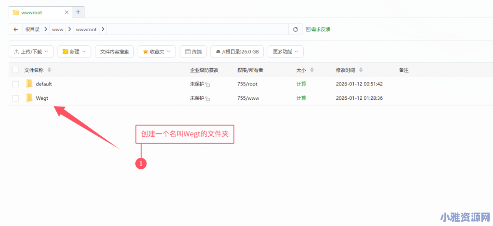The image size is (493, 226).
Task: Calculate size of default folder
Action: point(301,84)
